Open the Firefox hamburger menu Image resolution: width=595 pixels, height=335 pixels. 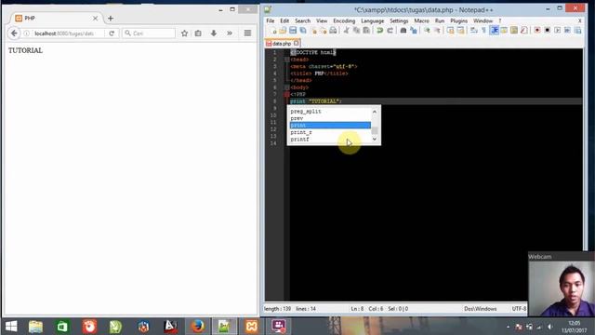pyautogui.click(x=247, y=33)
